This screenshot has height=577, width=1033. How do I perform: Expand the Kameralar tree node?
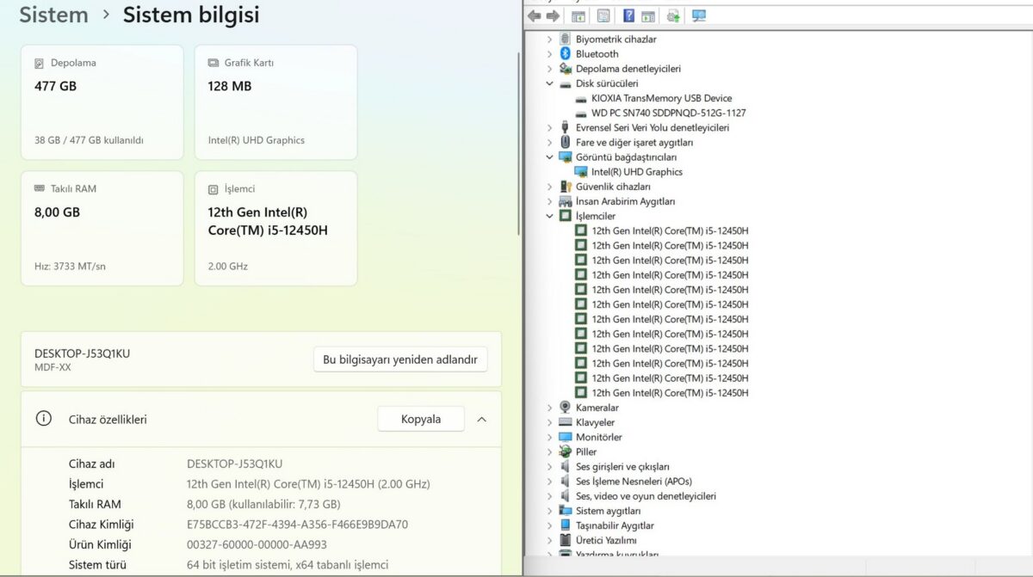550,408
